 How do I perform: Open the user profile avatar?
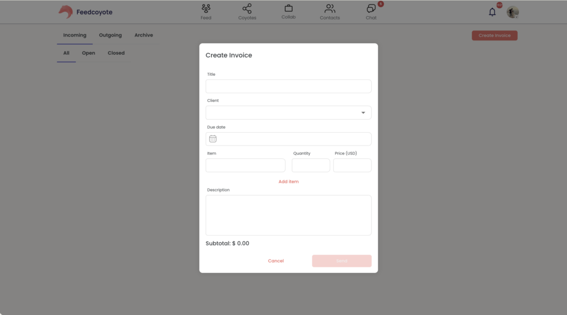coord(513,12)
